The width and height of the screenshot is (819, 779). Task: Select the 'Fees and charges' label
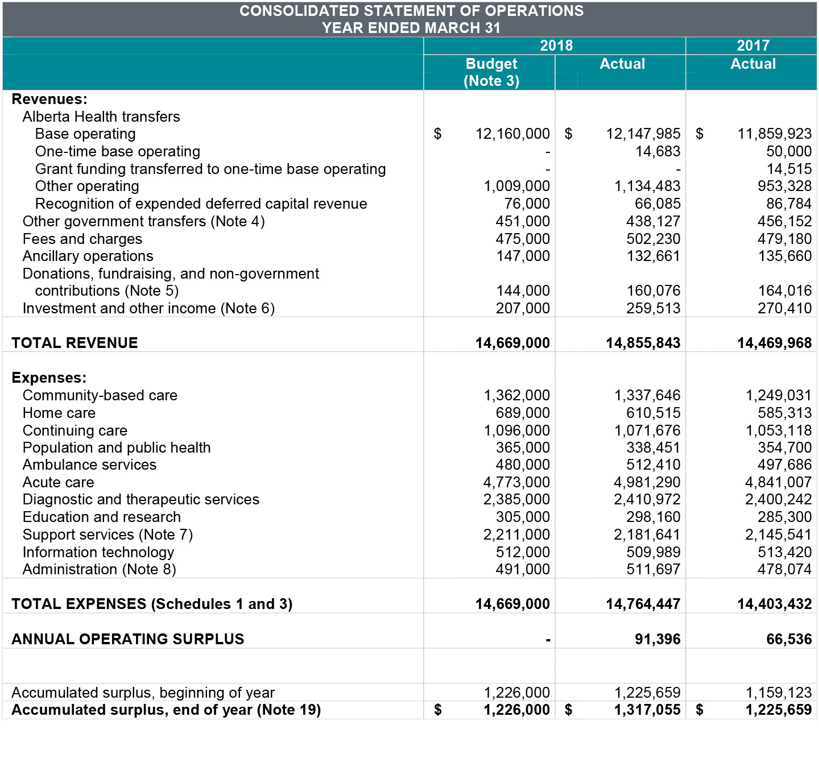(82, 239)
